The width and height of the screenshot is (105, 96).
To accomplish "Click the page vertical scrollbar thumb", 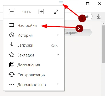I will 103,44.
